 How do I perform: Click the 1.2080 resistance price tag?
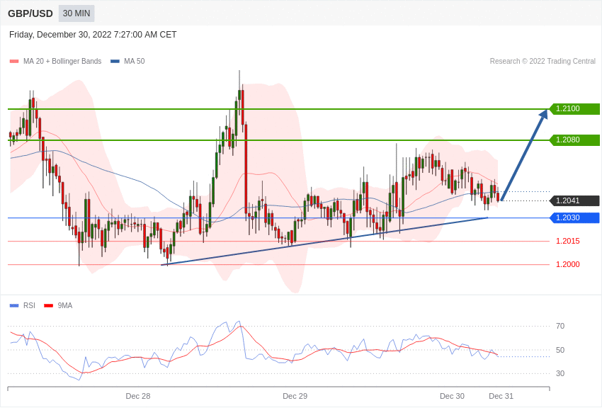574,140
